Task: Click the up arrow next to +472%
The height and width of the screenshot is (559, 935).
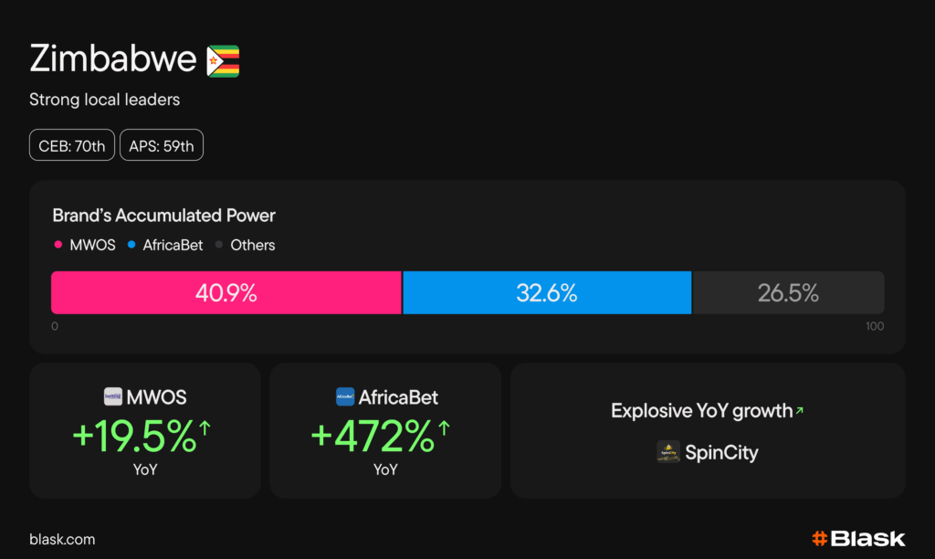Action: [444, 428]
